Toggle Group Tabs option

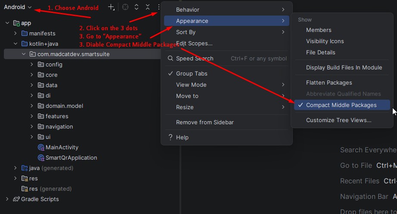pos(226,73)
